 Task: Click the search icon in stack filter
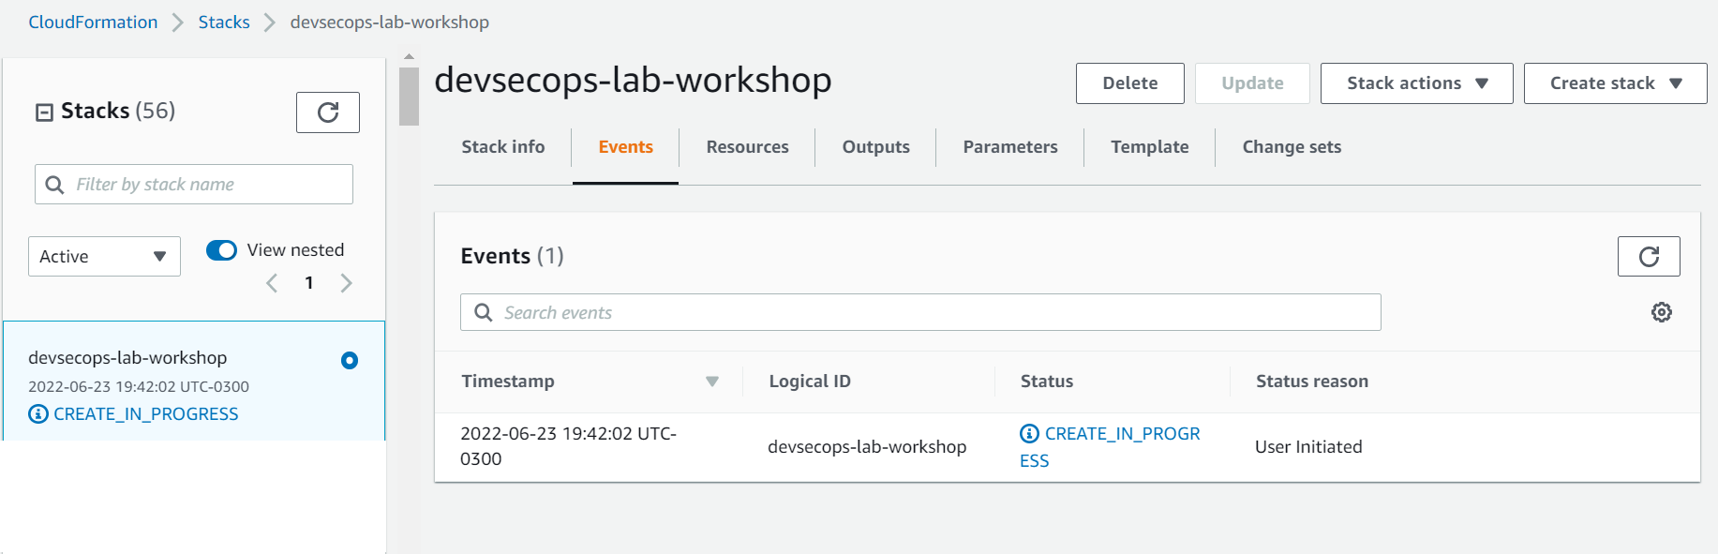click(x=55, y=185)
